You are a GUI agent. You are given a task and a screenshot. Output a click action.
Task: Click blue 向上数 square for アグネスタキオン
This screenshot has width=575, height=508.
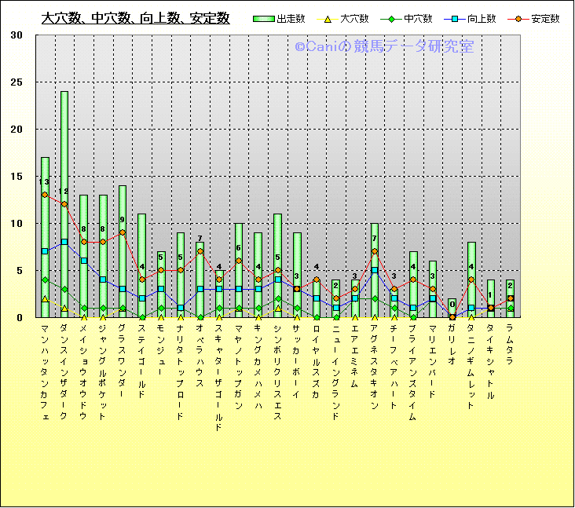375,270
